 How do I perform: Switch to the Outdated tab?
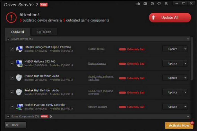(x=17, y=32)
